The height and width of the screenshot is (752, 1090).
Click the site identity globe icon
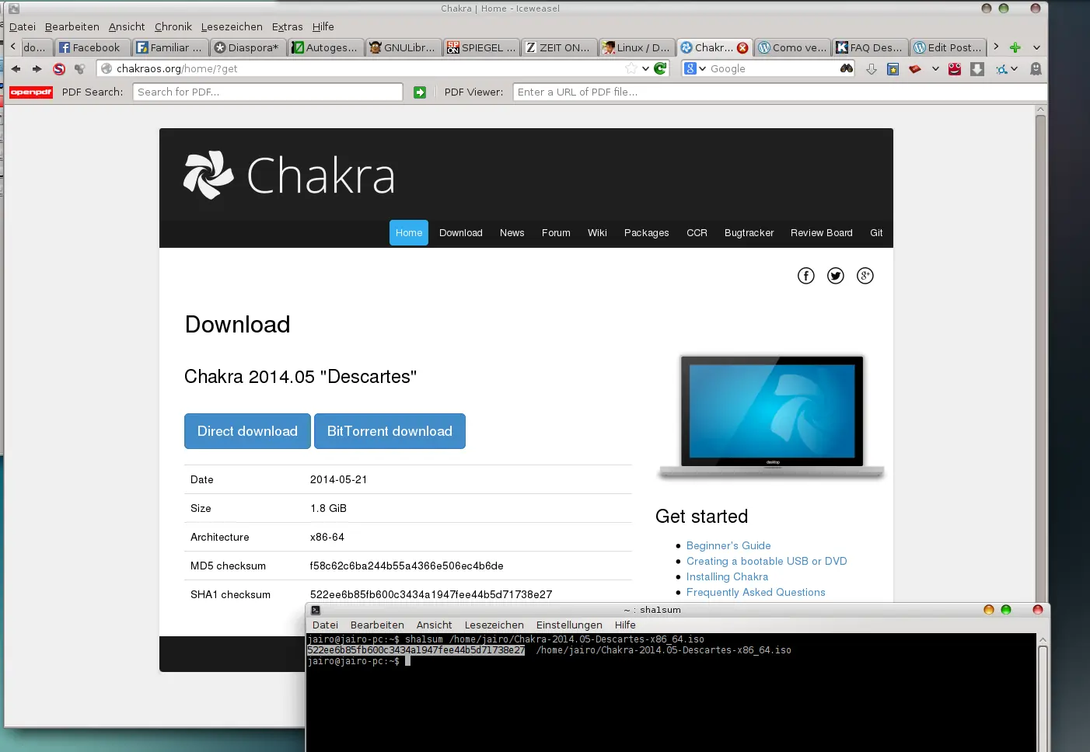click(x=107, y=68)
